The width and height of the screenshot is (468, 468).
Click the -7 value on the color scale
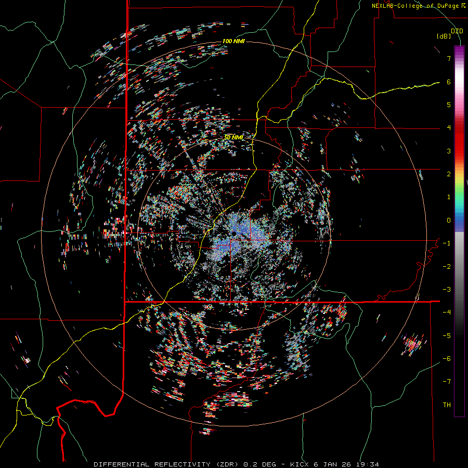447,382
